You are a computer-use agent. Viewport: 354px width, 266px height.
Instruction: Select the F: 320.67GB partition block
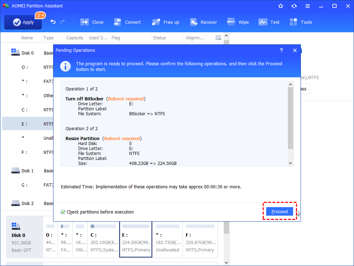200,239
